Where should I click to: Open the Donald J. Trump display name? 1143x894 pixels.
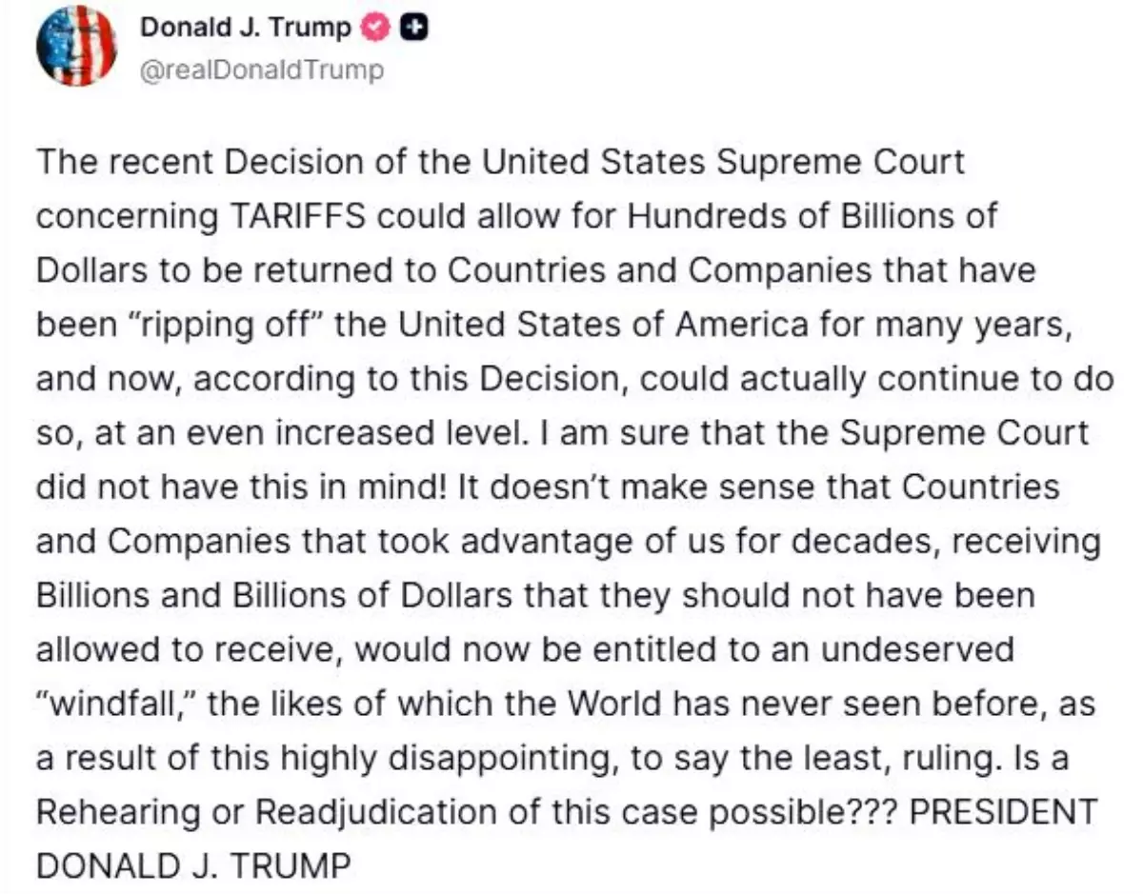tap(246, 29)
